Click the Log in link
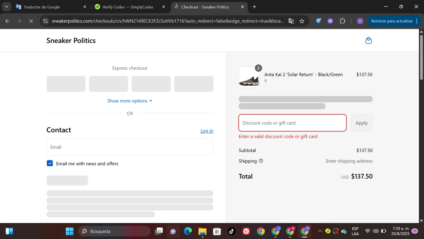 [207, 131]
